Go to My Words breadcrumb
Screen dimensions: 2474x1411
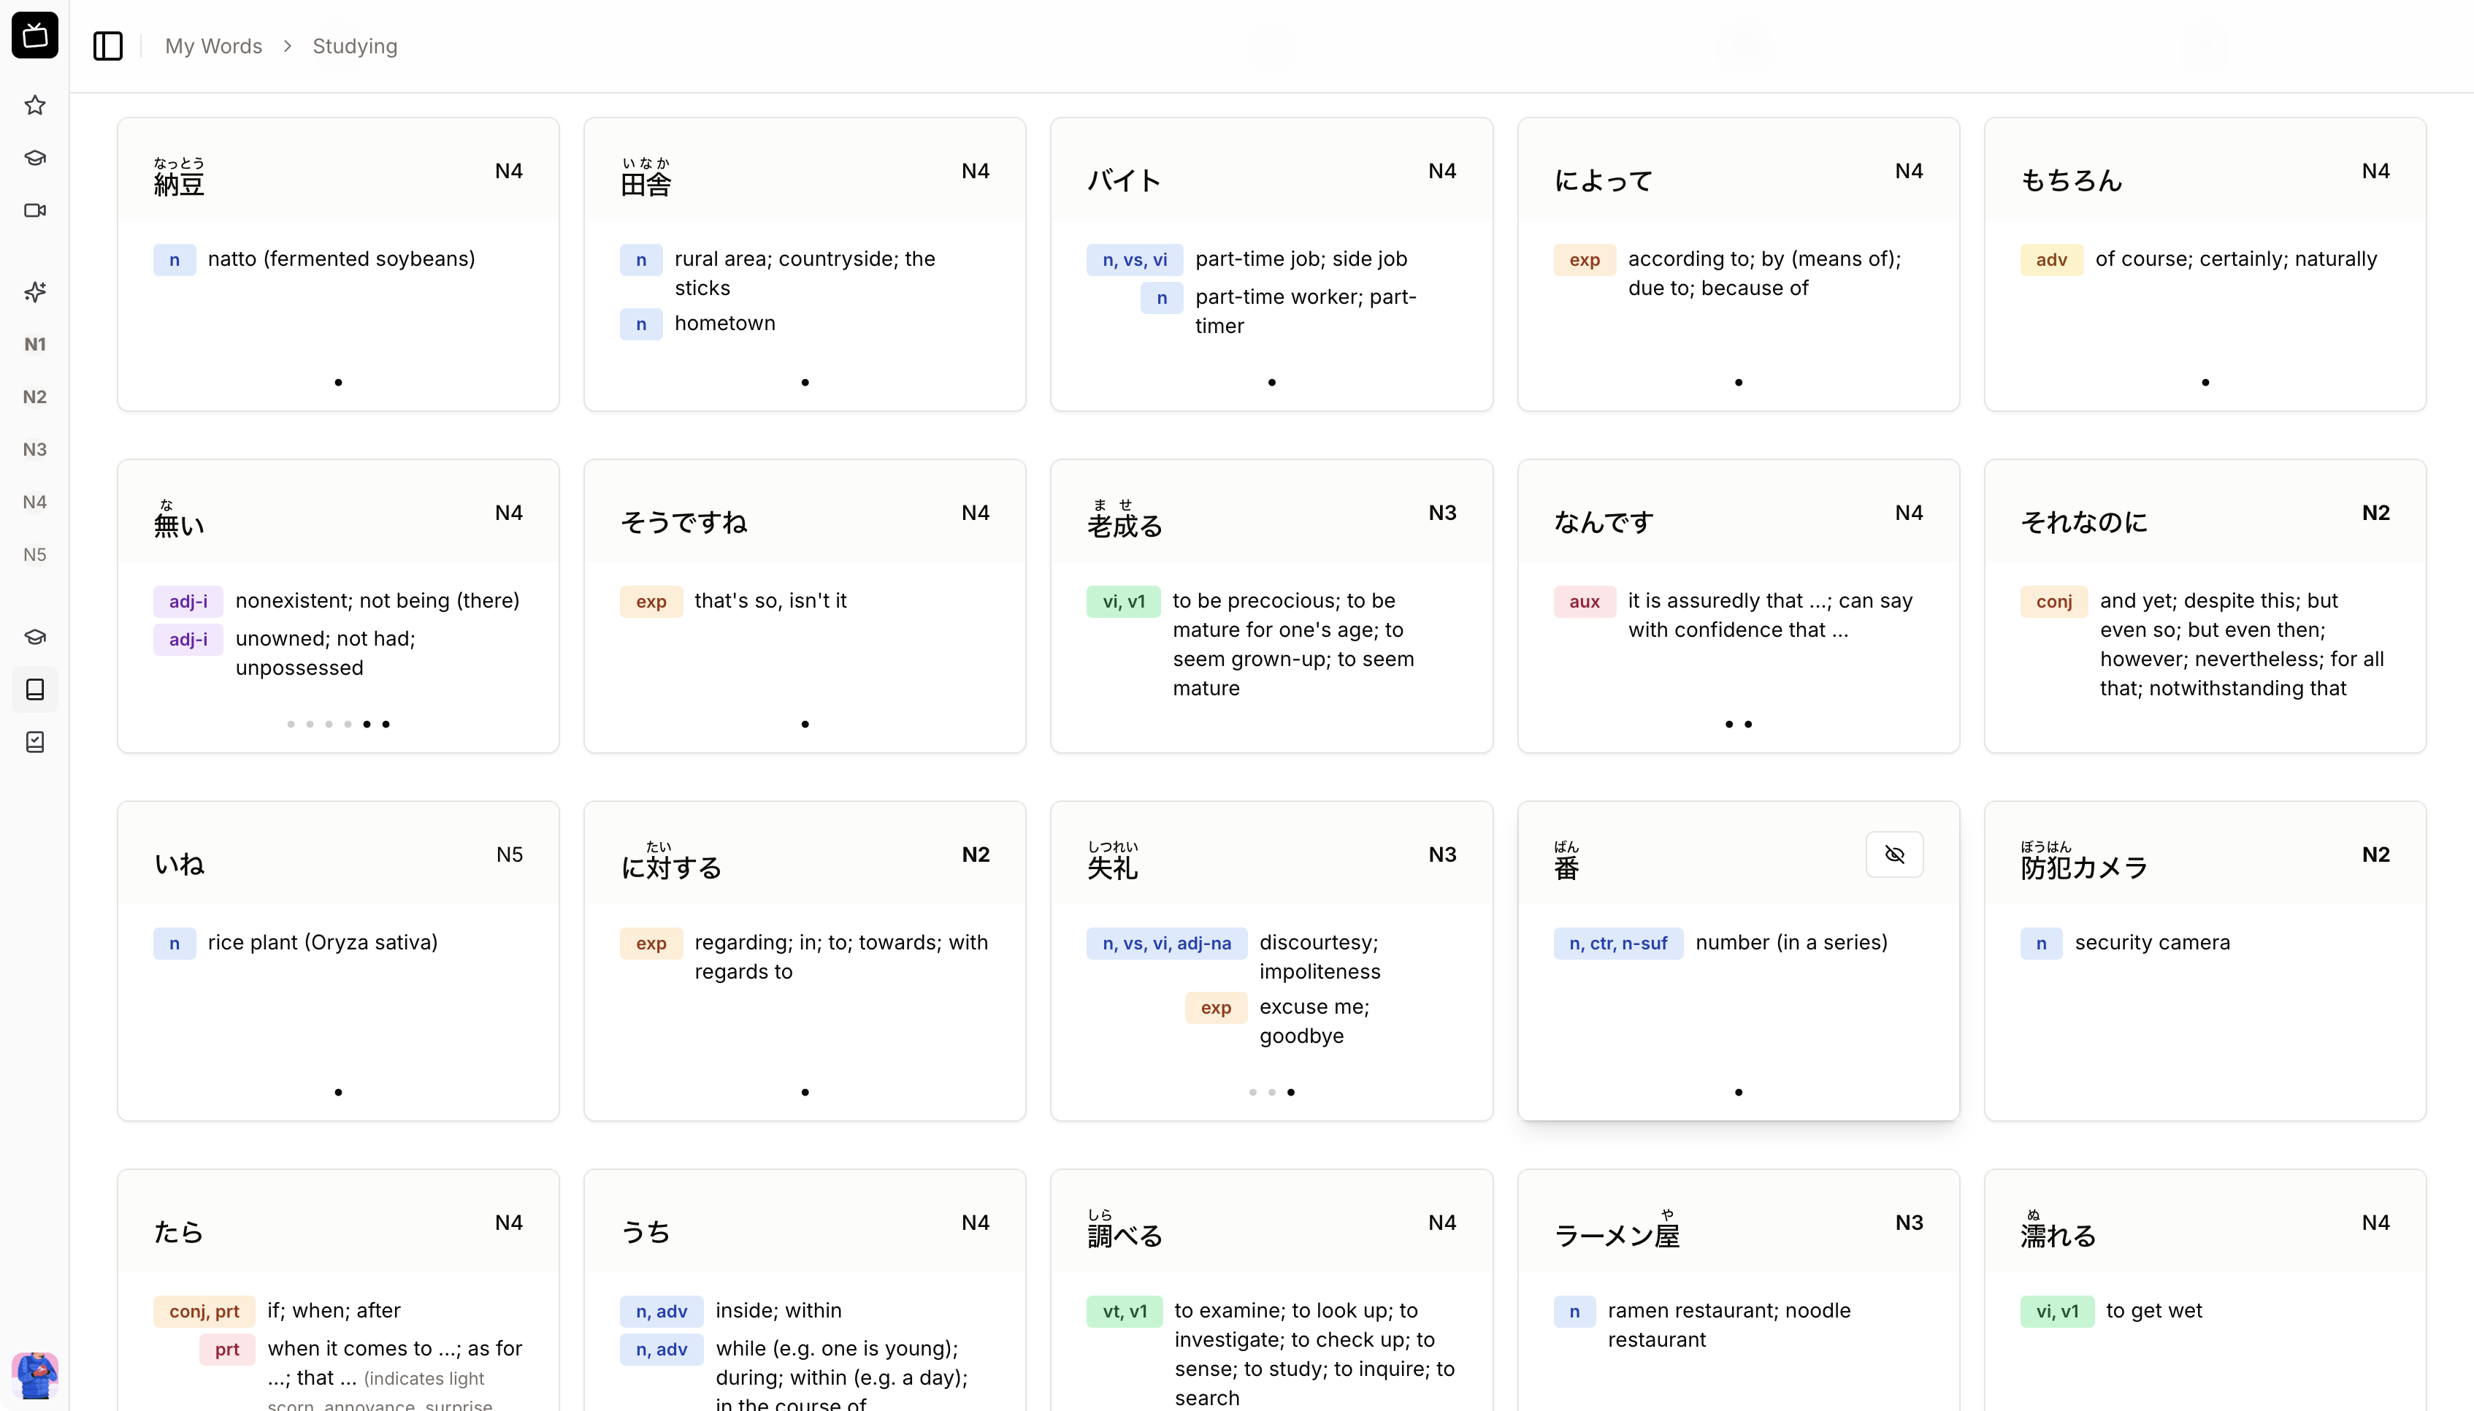[213, 45]
